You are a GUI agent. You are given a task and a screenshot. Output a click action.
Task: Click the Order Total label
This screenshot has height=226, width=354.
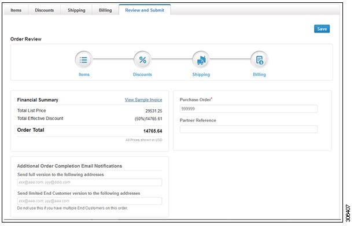[x=31, y=130]
